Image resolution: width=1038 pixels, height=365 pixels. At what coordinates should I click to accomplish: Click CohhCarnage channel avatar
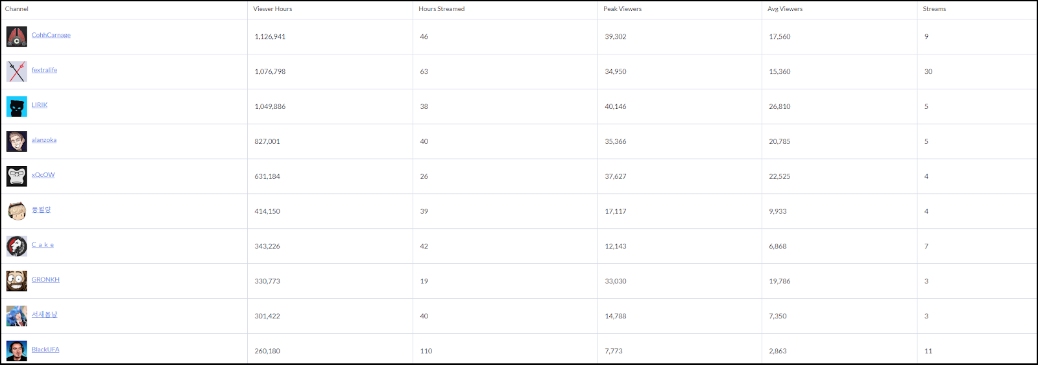point(17,36)
